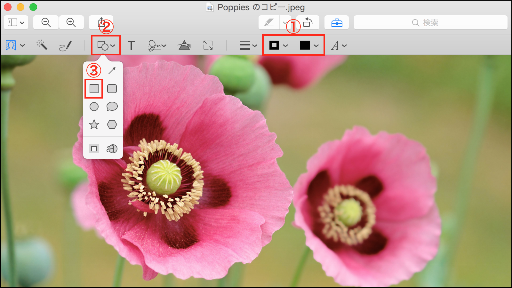
Task: Open the black fill color swatch
Action: [x=309, y=45]
